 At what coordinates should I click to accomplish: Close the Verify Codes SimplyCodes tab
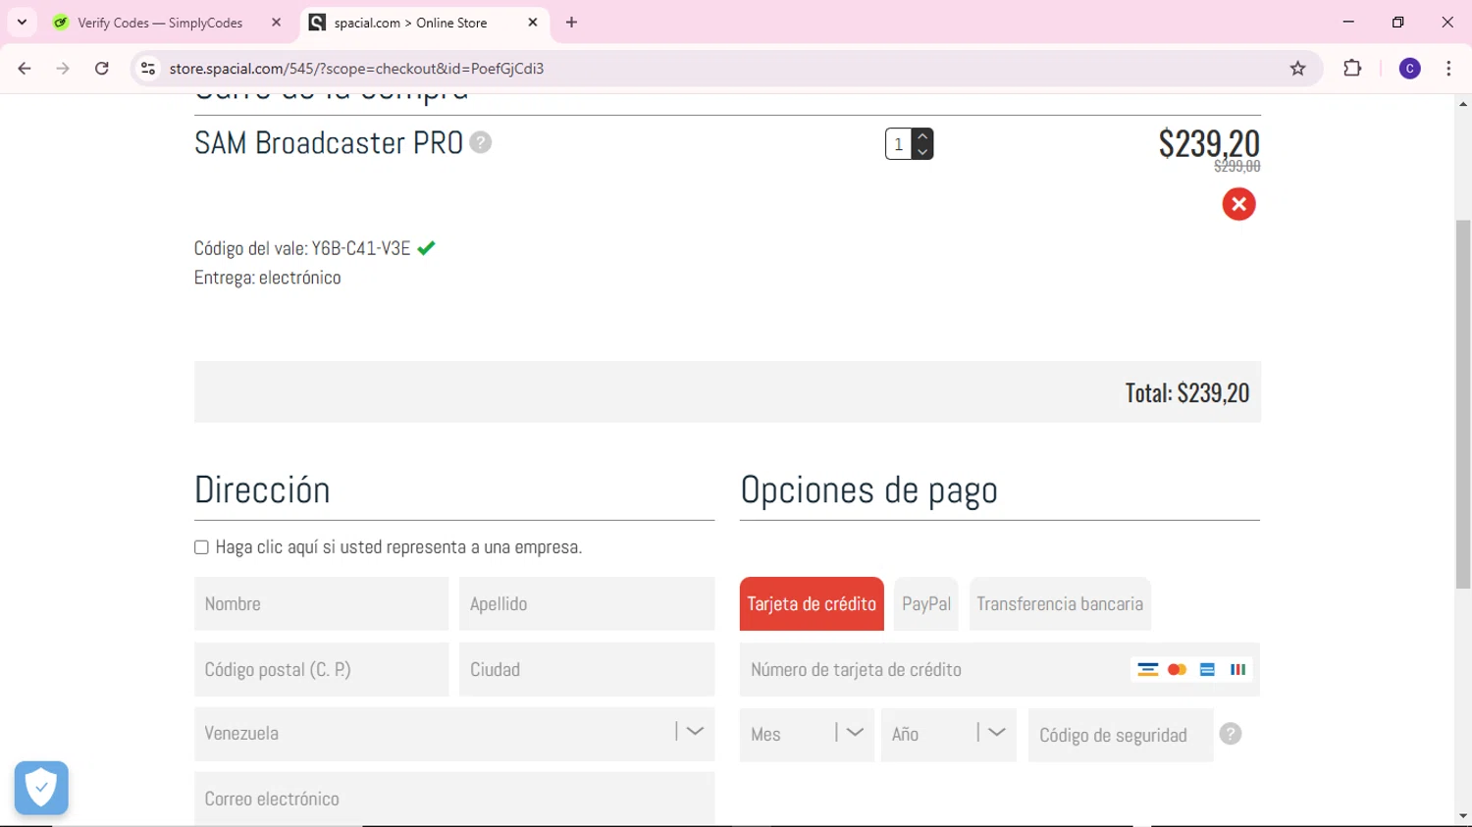(x=276, y=22)
